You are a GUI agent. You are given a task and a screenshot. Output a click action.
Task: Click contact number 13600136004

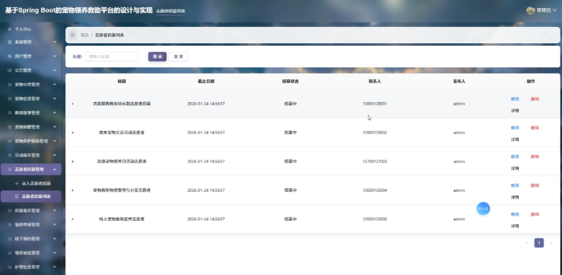375,191
